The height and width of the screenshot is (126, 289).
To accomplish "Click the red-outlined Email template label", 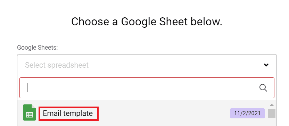I will coord(68,114).
